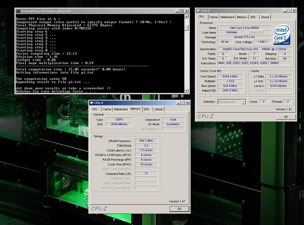Click the Command Rate value 1T
Image resolution: width=304 pixels, height=225 pixels.
(x=146, y=174)
